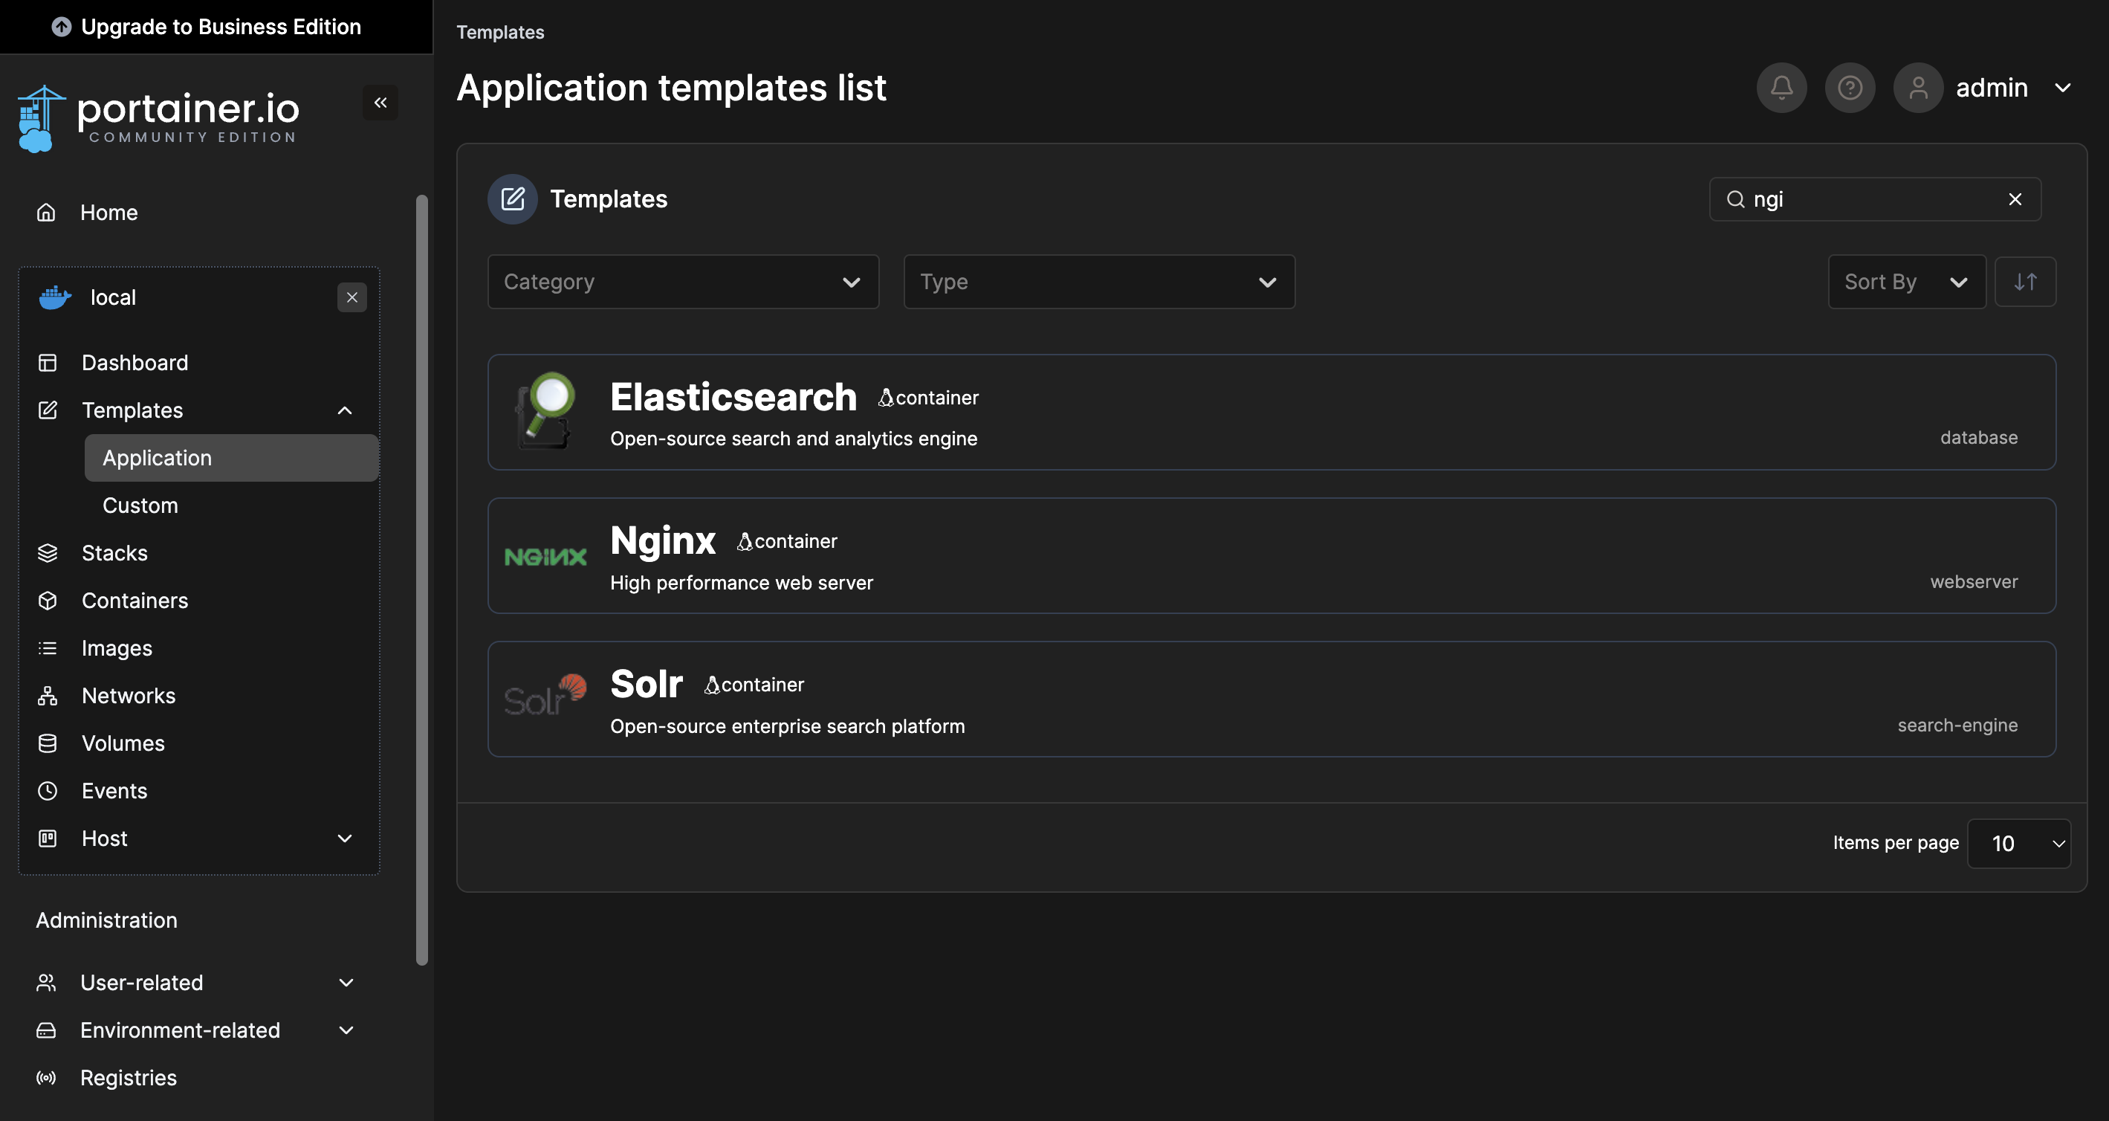Screen dimensions: 2109x1121
Task: Collapse the sidebar with double-chevron button
Action: coord(380,103)
